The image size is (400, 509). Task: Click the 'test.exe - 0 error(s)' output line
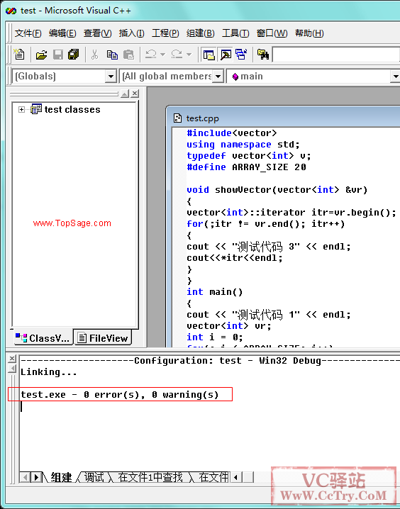pos(119,395)
